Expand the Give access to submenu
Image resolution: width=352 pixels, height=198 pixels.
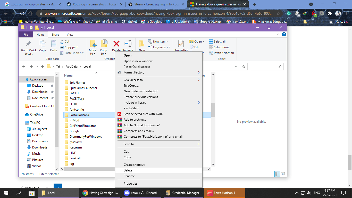coord(198,80)
